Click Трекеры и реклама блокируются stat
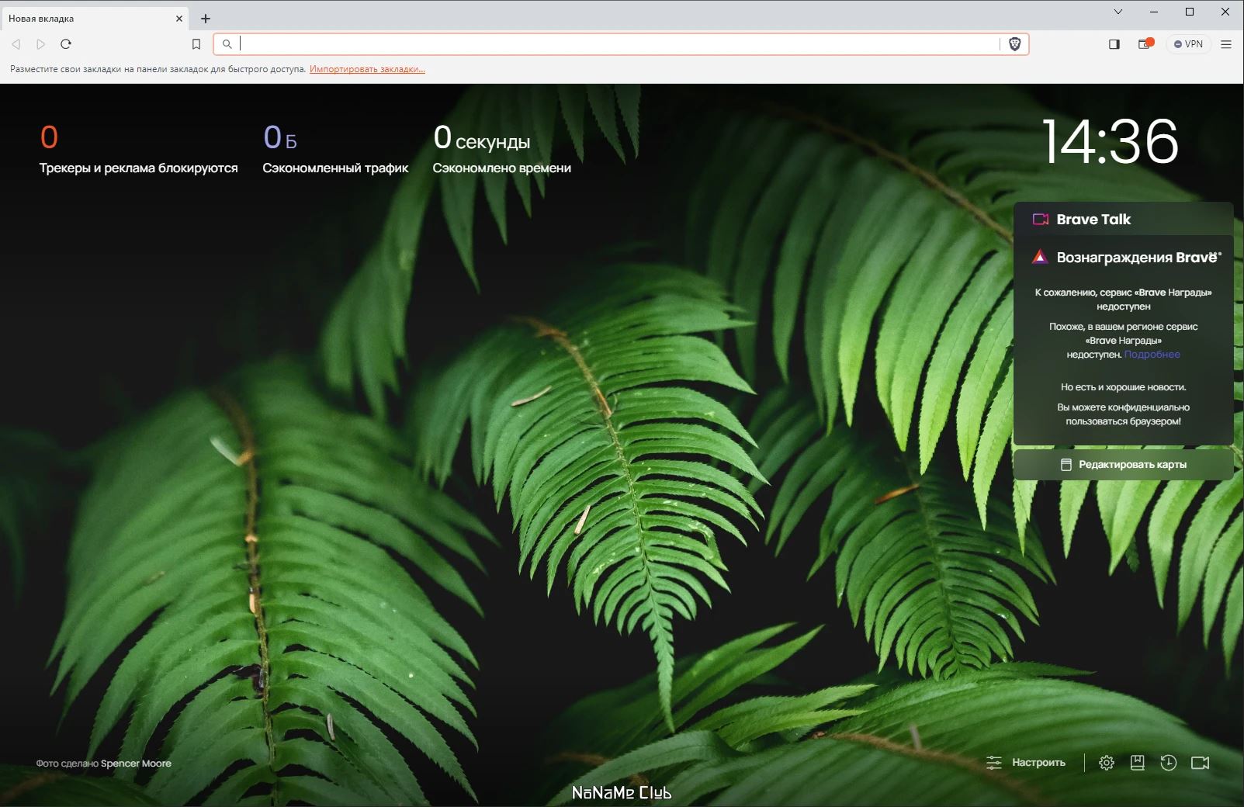Viewport: 1244px width, 807px height. [x=138, y=149]
